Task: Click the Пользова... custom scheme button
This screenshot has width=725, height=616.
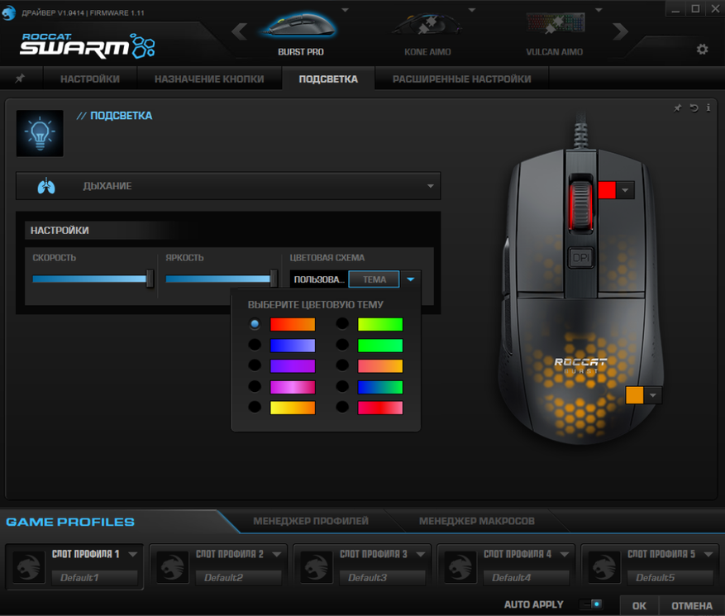Action: (319, 279)
